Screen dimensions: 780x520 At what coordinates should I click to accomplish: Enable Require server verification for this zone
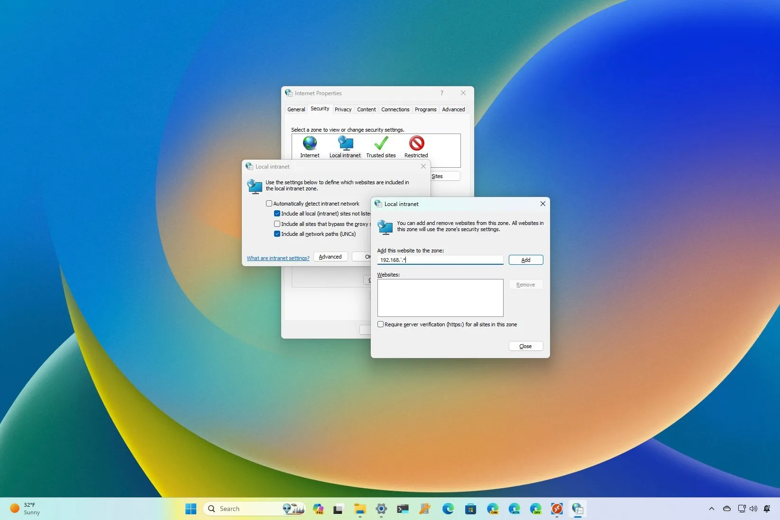[x=380, y=324]
